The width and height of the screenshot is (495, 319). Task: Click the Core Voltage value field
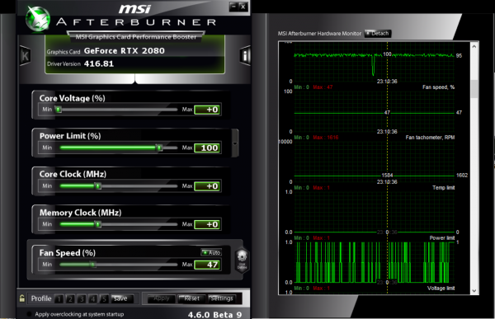coord(207,110)
